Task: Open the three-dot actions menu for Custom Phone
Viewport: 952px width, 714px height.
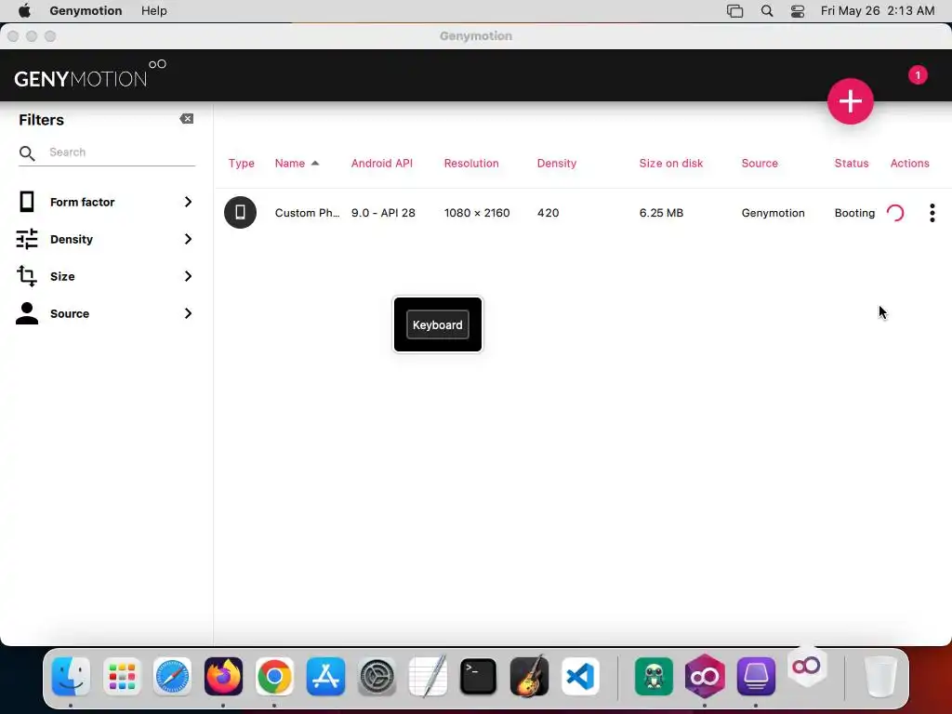Action: pos(932,213)
